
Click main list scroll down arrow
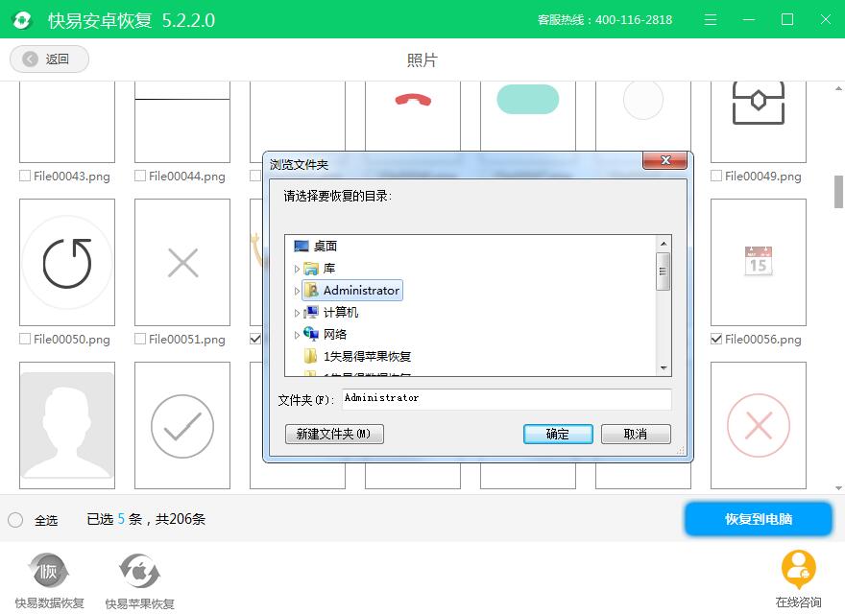click(838, 488)
